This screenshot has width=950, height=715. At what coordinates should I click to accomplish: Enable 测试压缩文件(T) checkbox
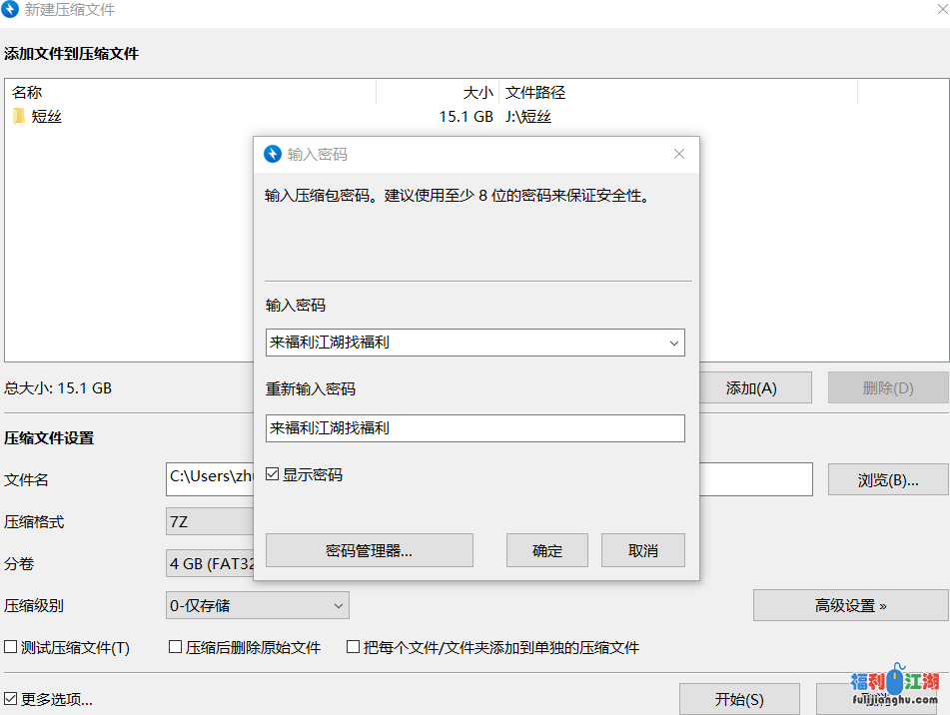(11, 647)
